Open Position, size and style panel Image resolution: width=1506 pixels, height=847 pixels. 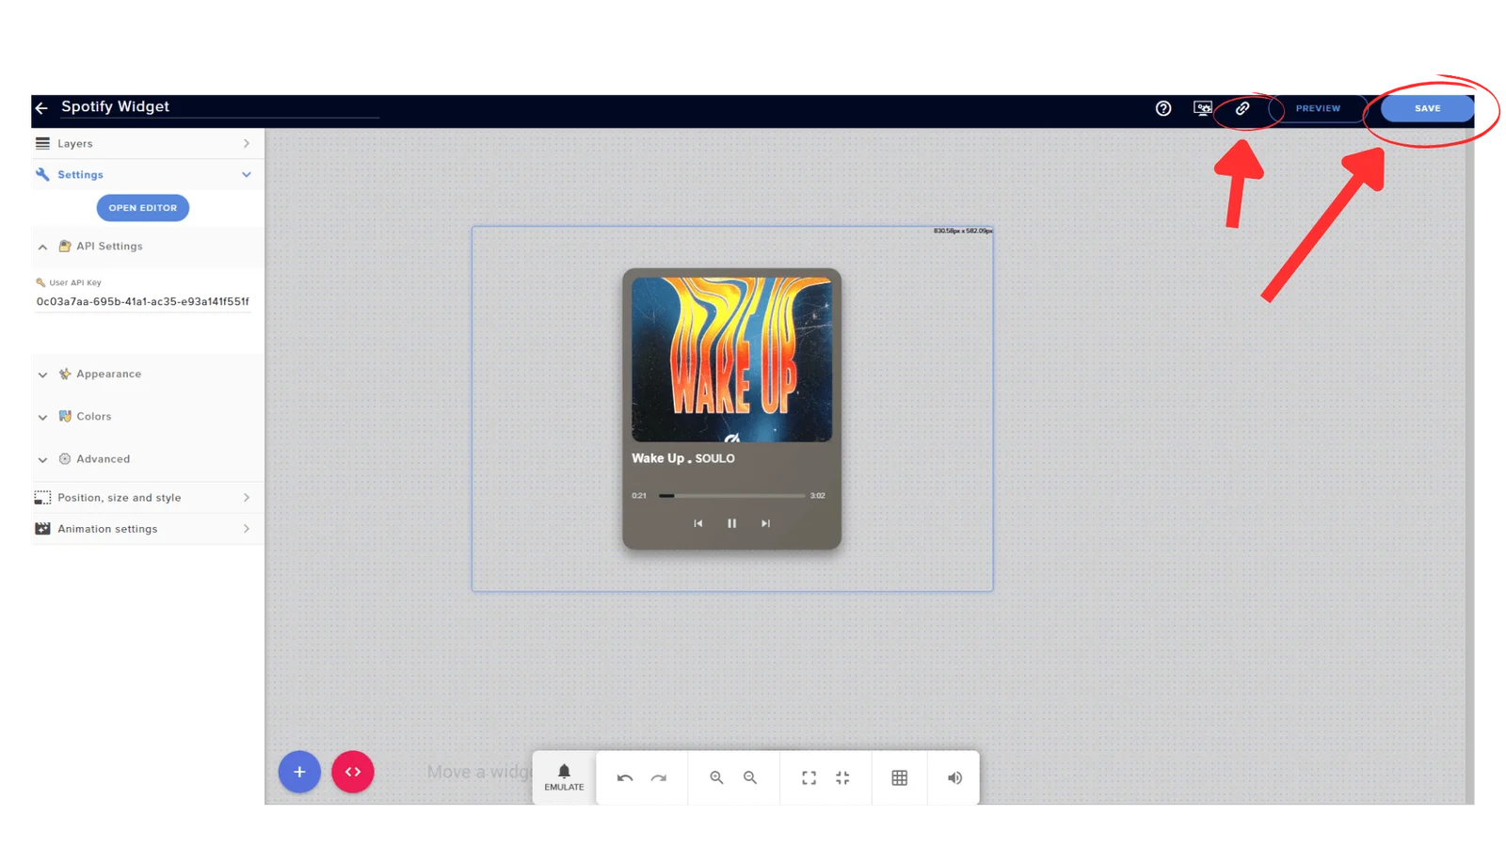point(141,498)
